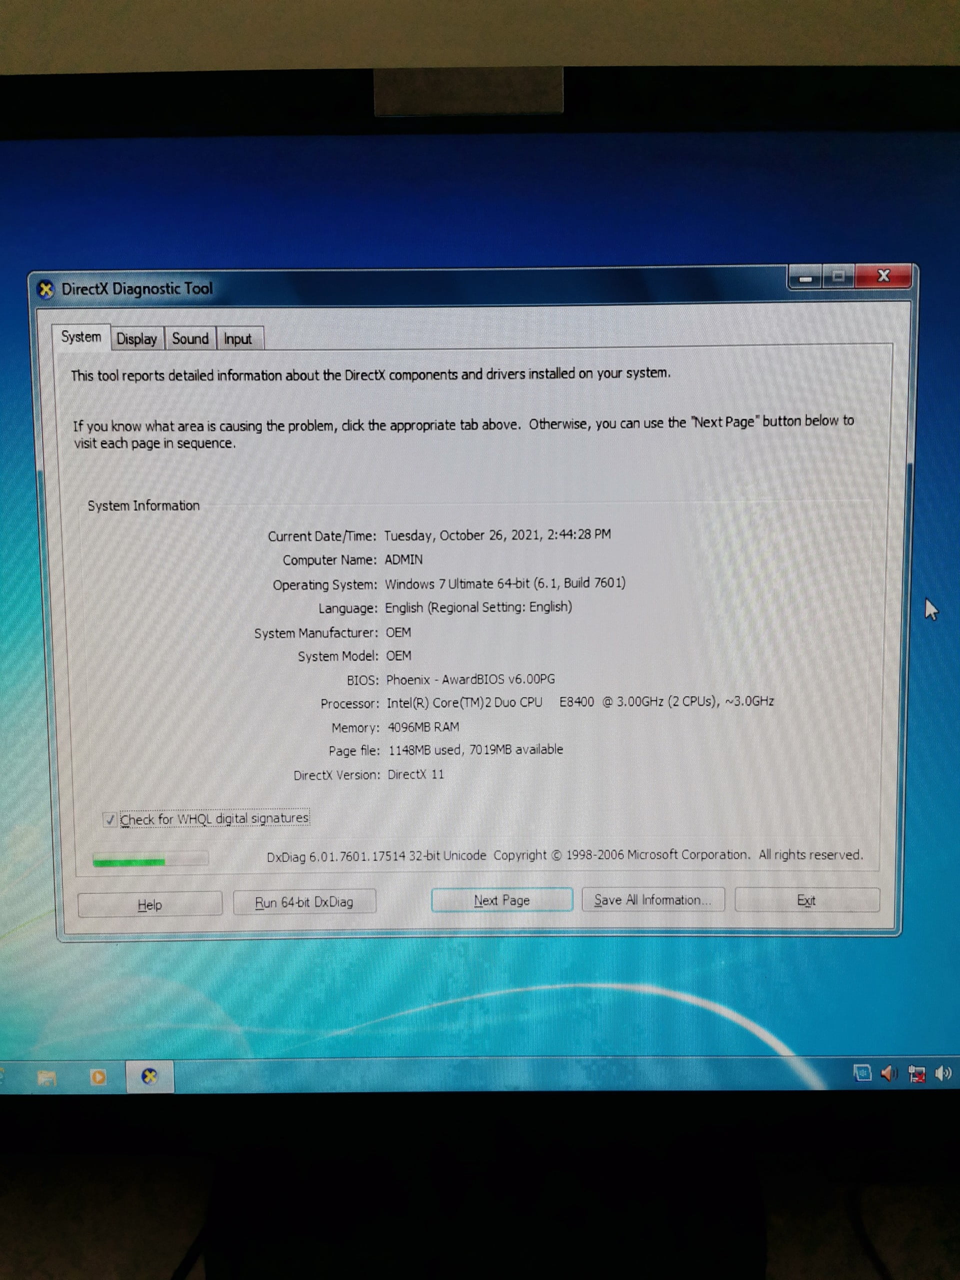Viewport: 960px width, 1280px height.
Task: Switch to the Display tab
Action: pos(136,339)
